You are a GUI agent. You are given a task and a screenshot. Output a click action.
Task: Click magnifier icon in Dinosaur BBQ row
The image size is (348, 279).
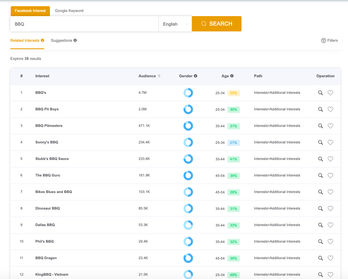coord(320,209)
